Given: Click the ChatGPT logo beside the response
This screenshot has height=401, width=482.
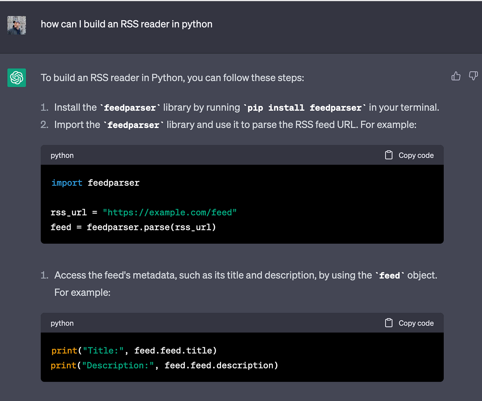Looking at the screenshot, I should pos(17,78).
